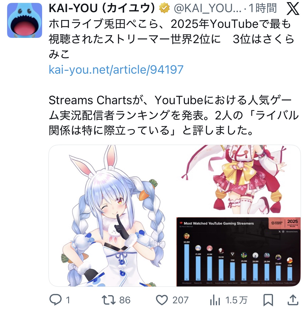View analytics via the bar chart icon
Screen dimensions: 308x312
coord(215,300)
